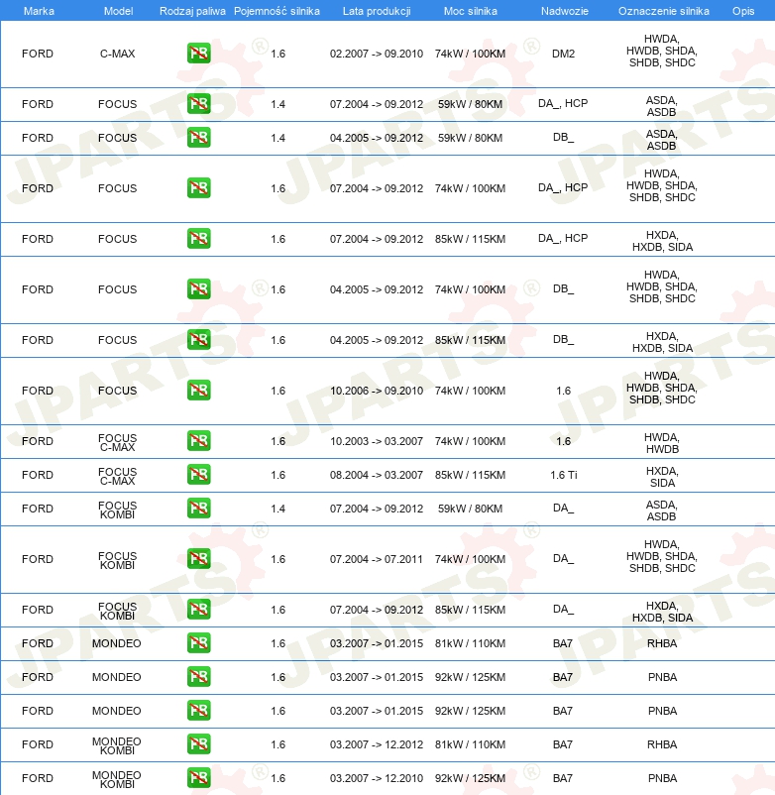Click the Opis column header
The image size is (775, 795).
[743, 11]
